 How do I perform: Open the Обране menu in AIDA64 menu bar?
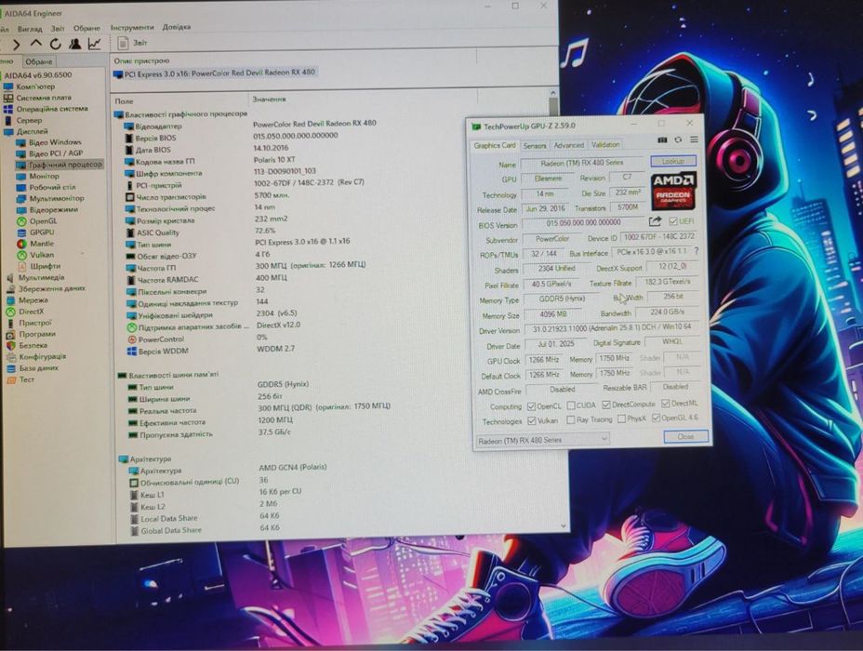coord(87,28)
